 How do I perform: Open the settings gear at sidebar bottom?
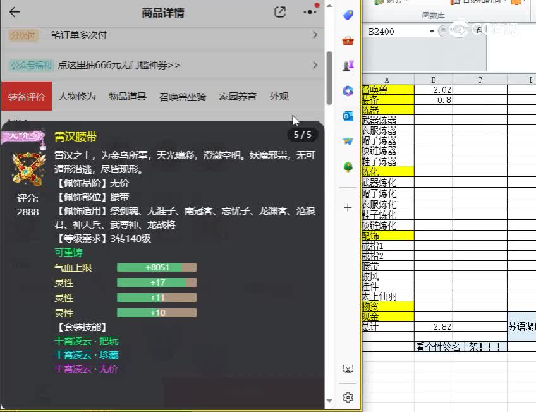point(347,397)
